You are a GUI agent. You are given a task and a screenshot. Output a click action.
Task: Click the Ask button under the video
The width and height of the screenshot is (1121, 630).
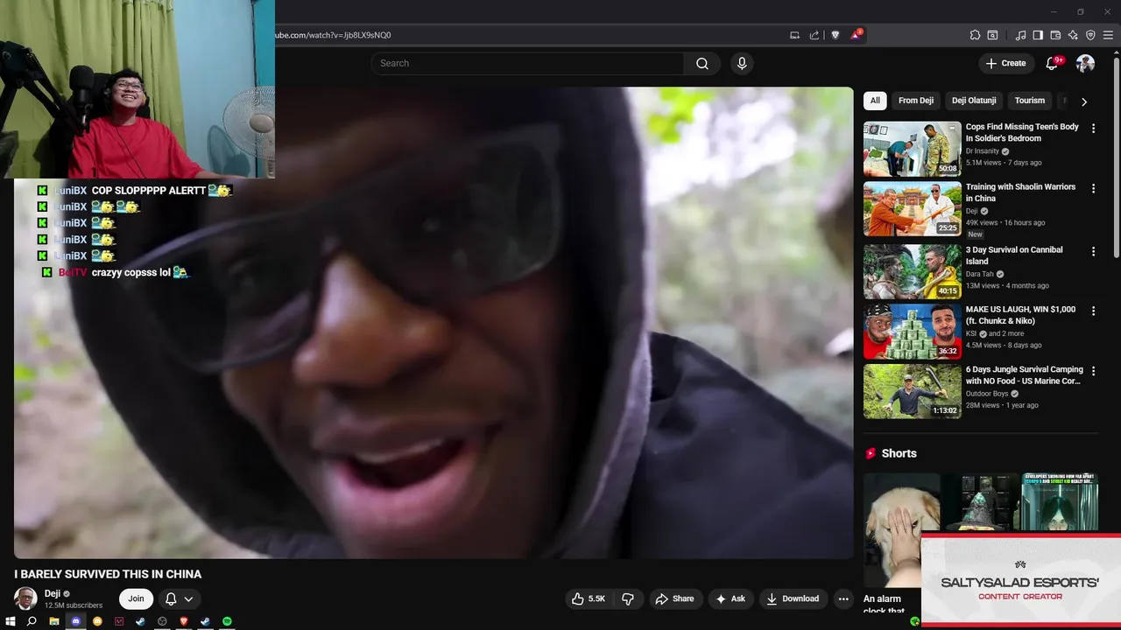click(730, 598)
